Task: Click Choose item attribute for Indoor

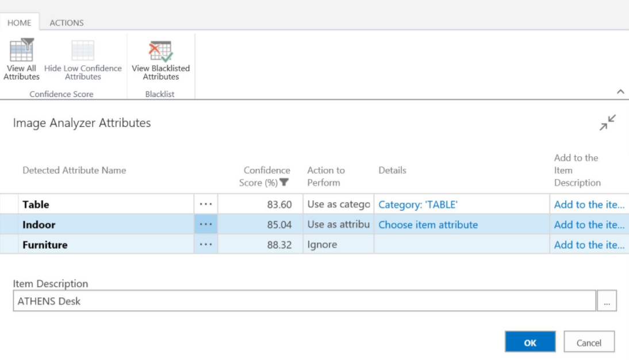Action: tap(428, 224)
